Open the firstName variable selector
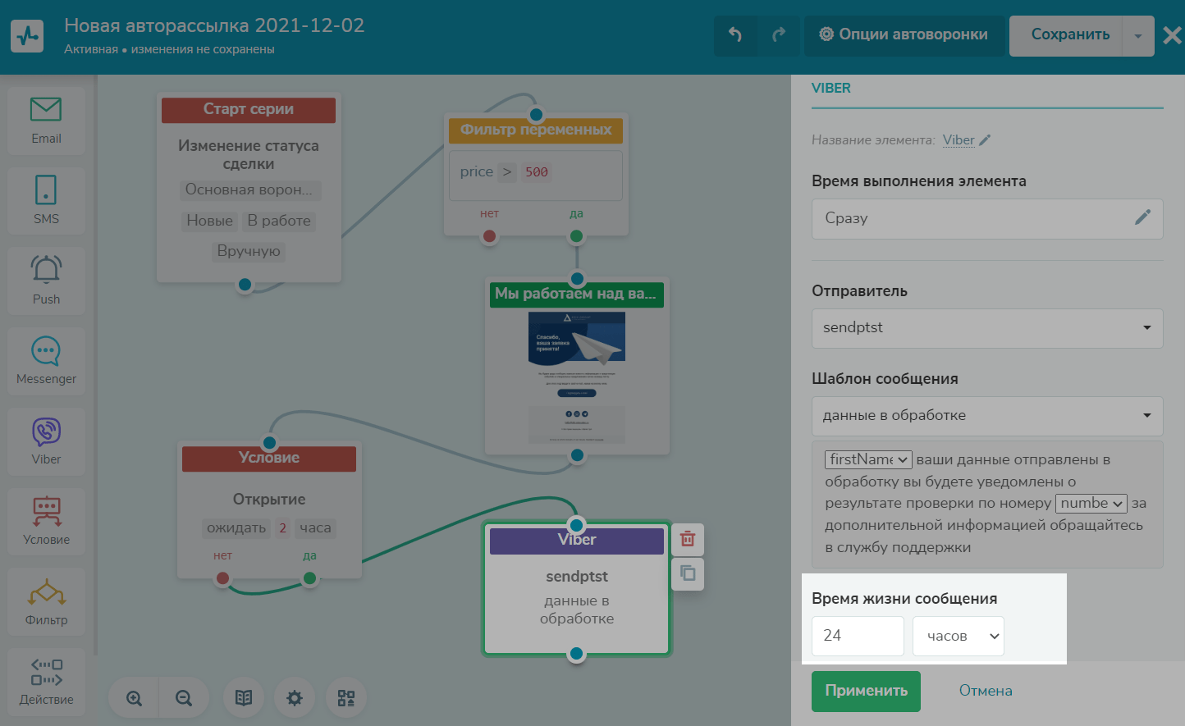 pyautogui.click(x=868, y=459)
